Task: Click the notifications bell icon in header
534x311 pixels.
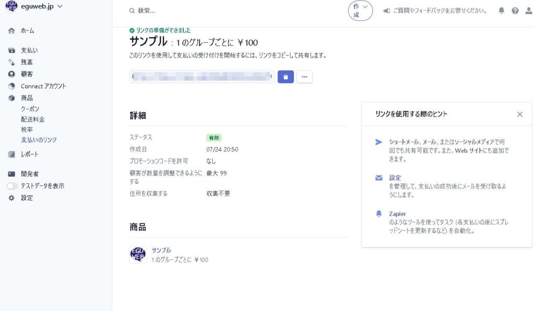Action: [x=502, y=10]
